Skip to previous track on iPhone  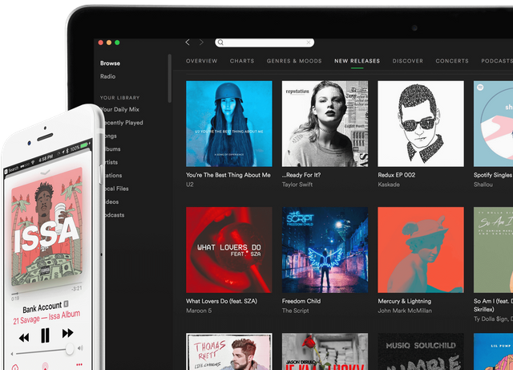click(x=23, y=338)
